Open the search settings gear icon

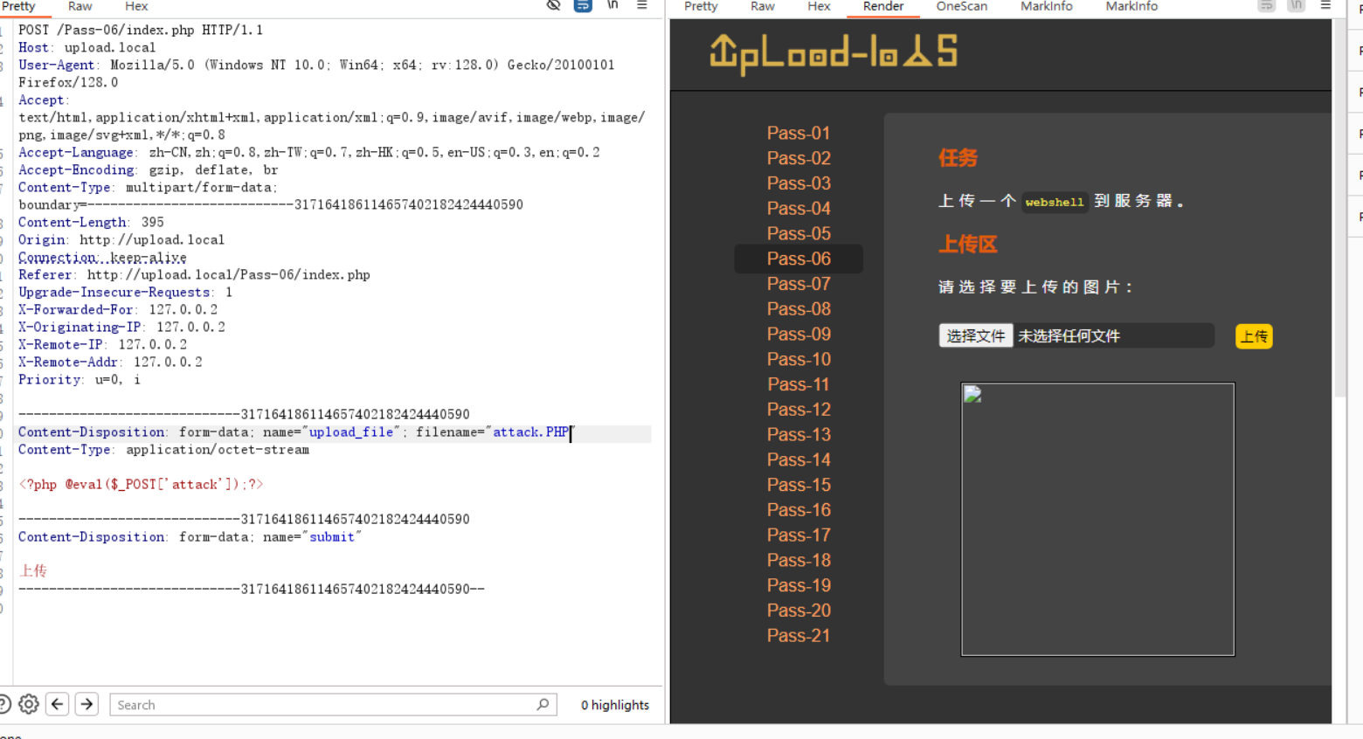[x=29, y=704]
